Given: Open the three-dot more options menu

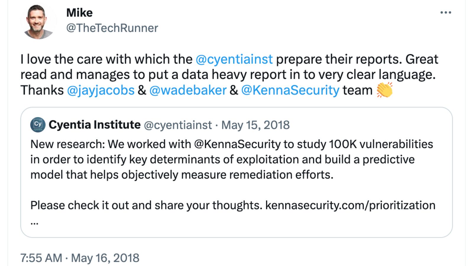Looking at the screenshot, I should (x=446, y=12).
